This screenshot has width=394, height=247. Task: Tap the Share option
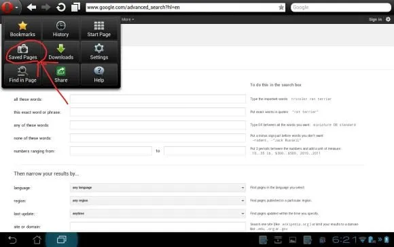pyautogui.click(x=61, y=75)
